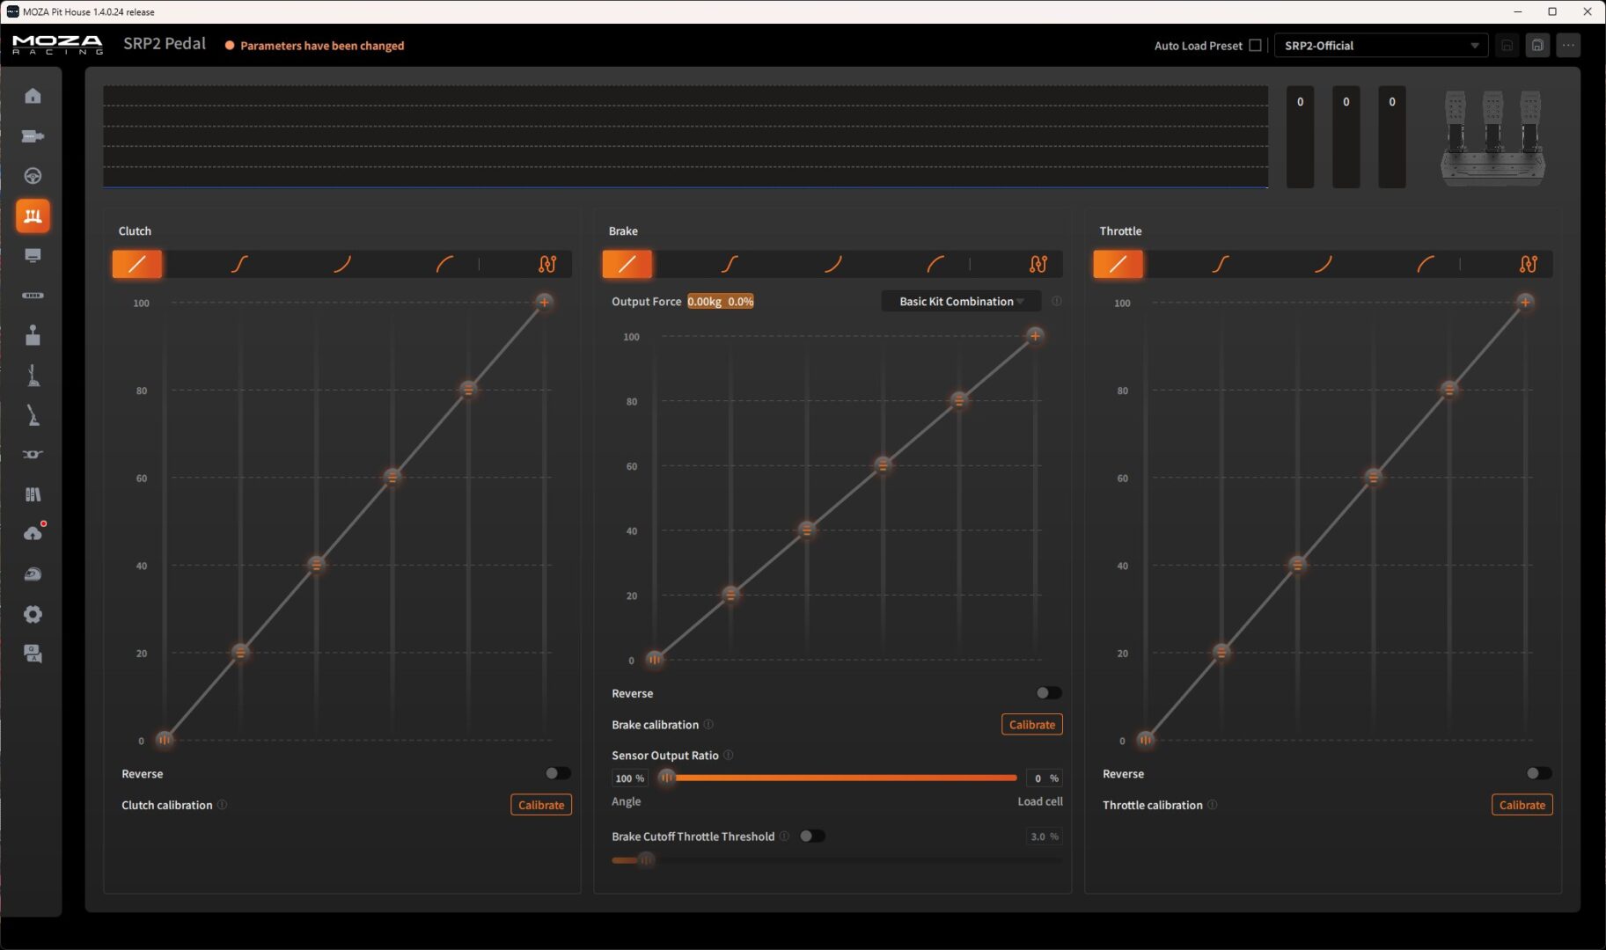This screenshot has height=950, width=1606.
Task: Expand the Basic Kit Combination dropdown
Action: pos(961,302)
